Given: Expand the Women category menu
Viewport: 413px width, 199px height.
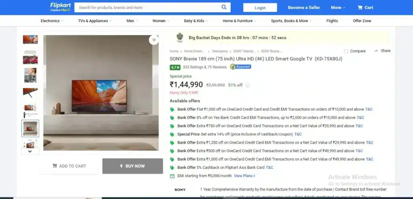Looking at the screenshot, I should [x=161, y=21].
